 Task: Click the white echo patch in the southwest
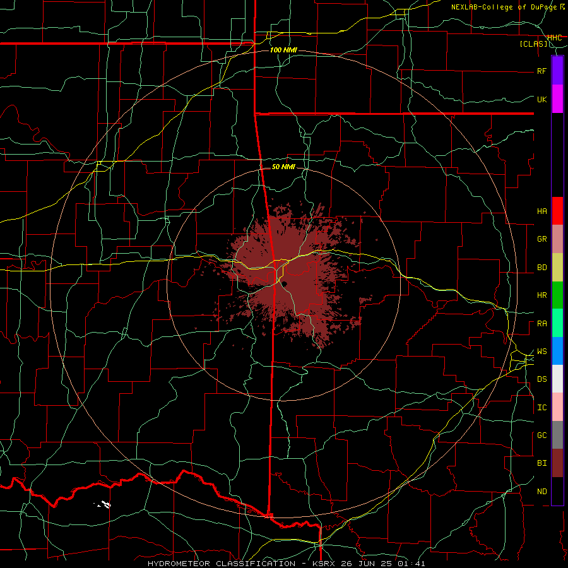tap(105, 504)
